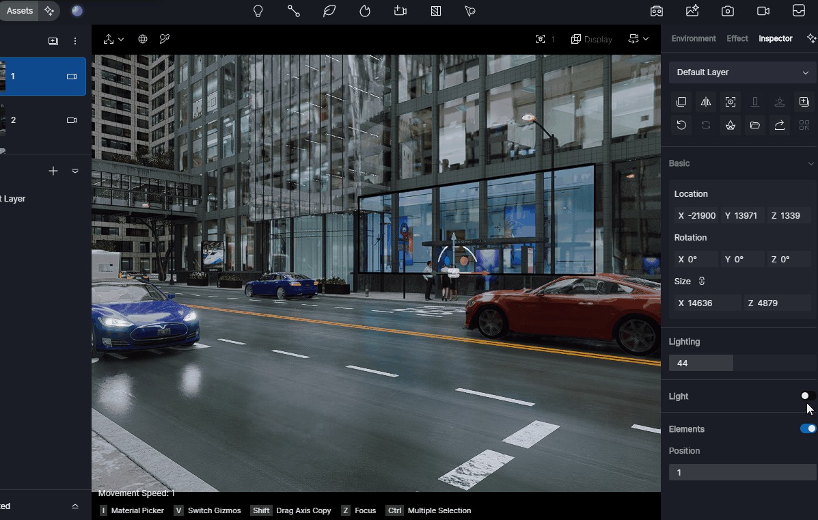Click the open folder icon in Inspector

tap(755, 125)
